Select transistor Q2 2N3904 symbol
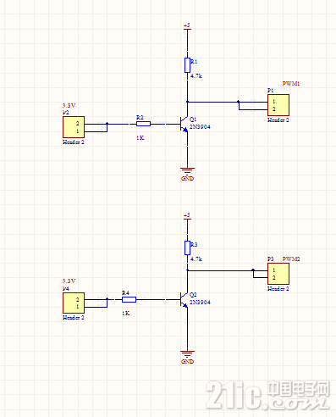The image size is (336, 417). click(184, 300)
